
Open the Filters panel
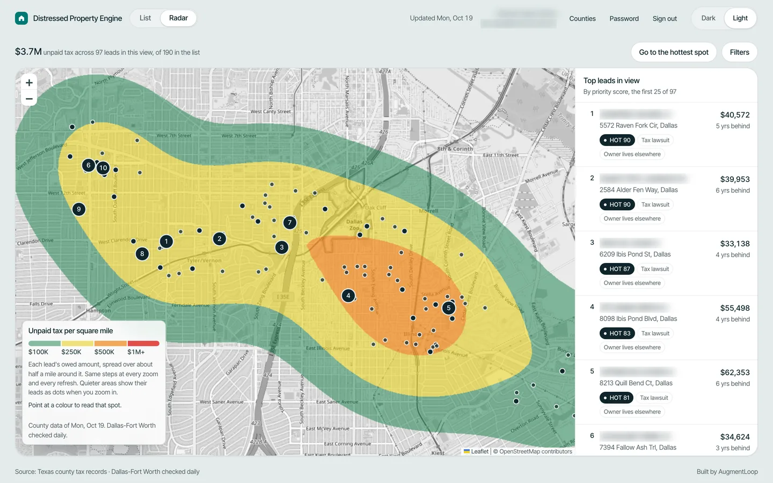[740, 52]
